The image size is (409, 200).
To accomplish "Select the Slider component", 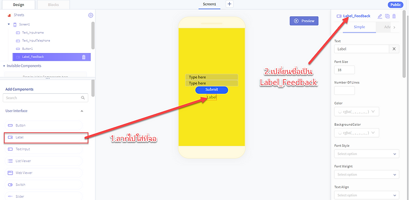I will click(43, 196).
